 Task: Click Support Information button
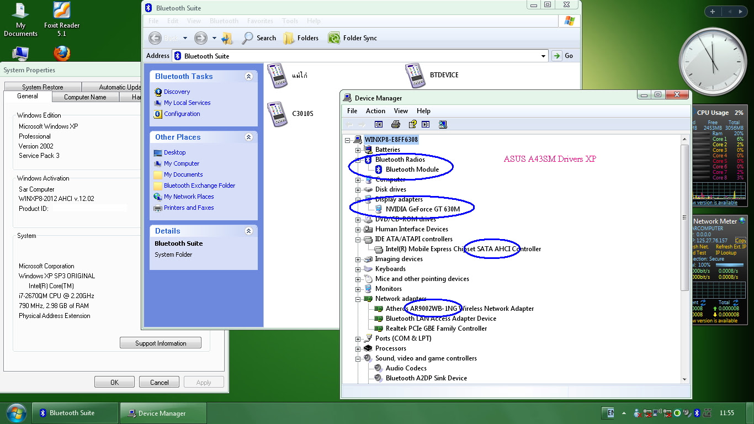pyautogui.click(x=161, y=343)
